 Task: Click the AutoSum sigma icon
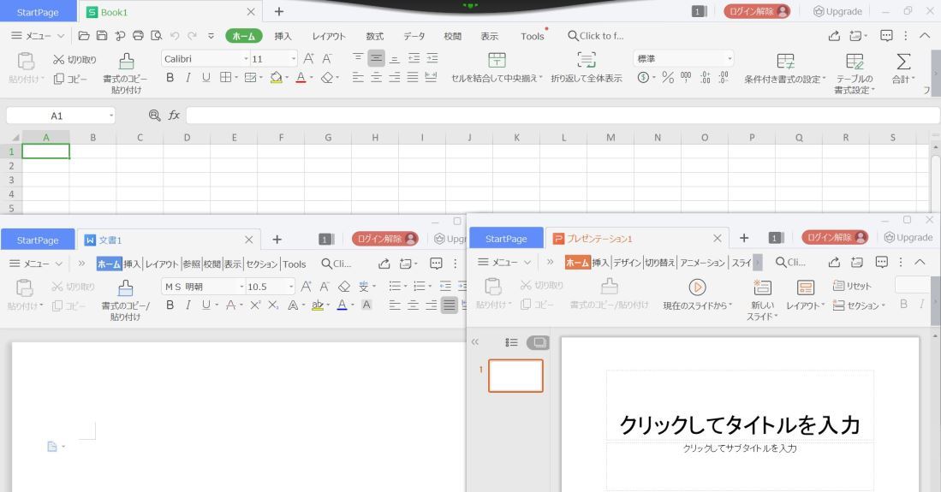point(903,61)
